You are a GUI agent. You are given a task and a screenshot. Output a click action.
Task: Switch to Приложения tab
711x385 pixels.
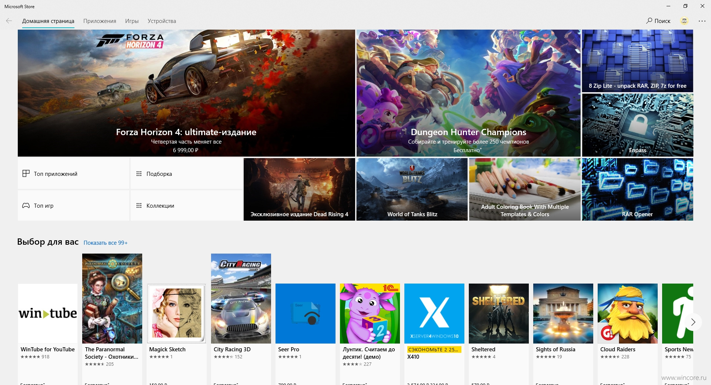click(x=100, y=21)
